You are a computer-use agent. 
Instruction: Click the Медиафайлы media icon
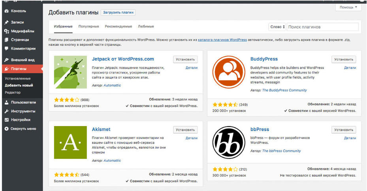[x=7, y=31]
